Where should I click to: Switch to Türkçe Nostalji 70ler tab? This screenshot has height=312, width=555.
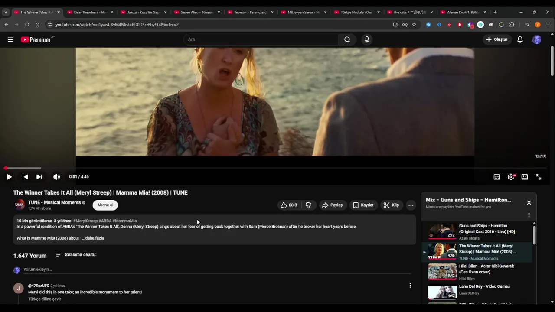[357, 12]
